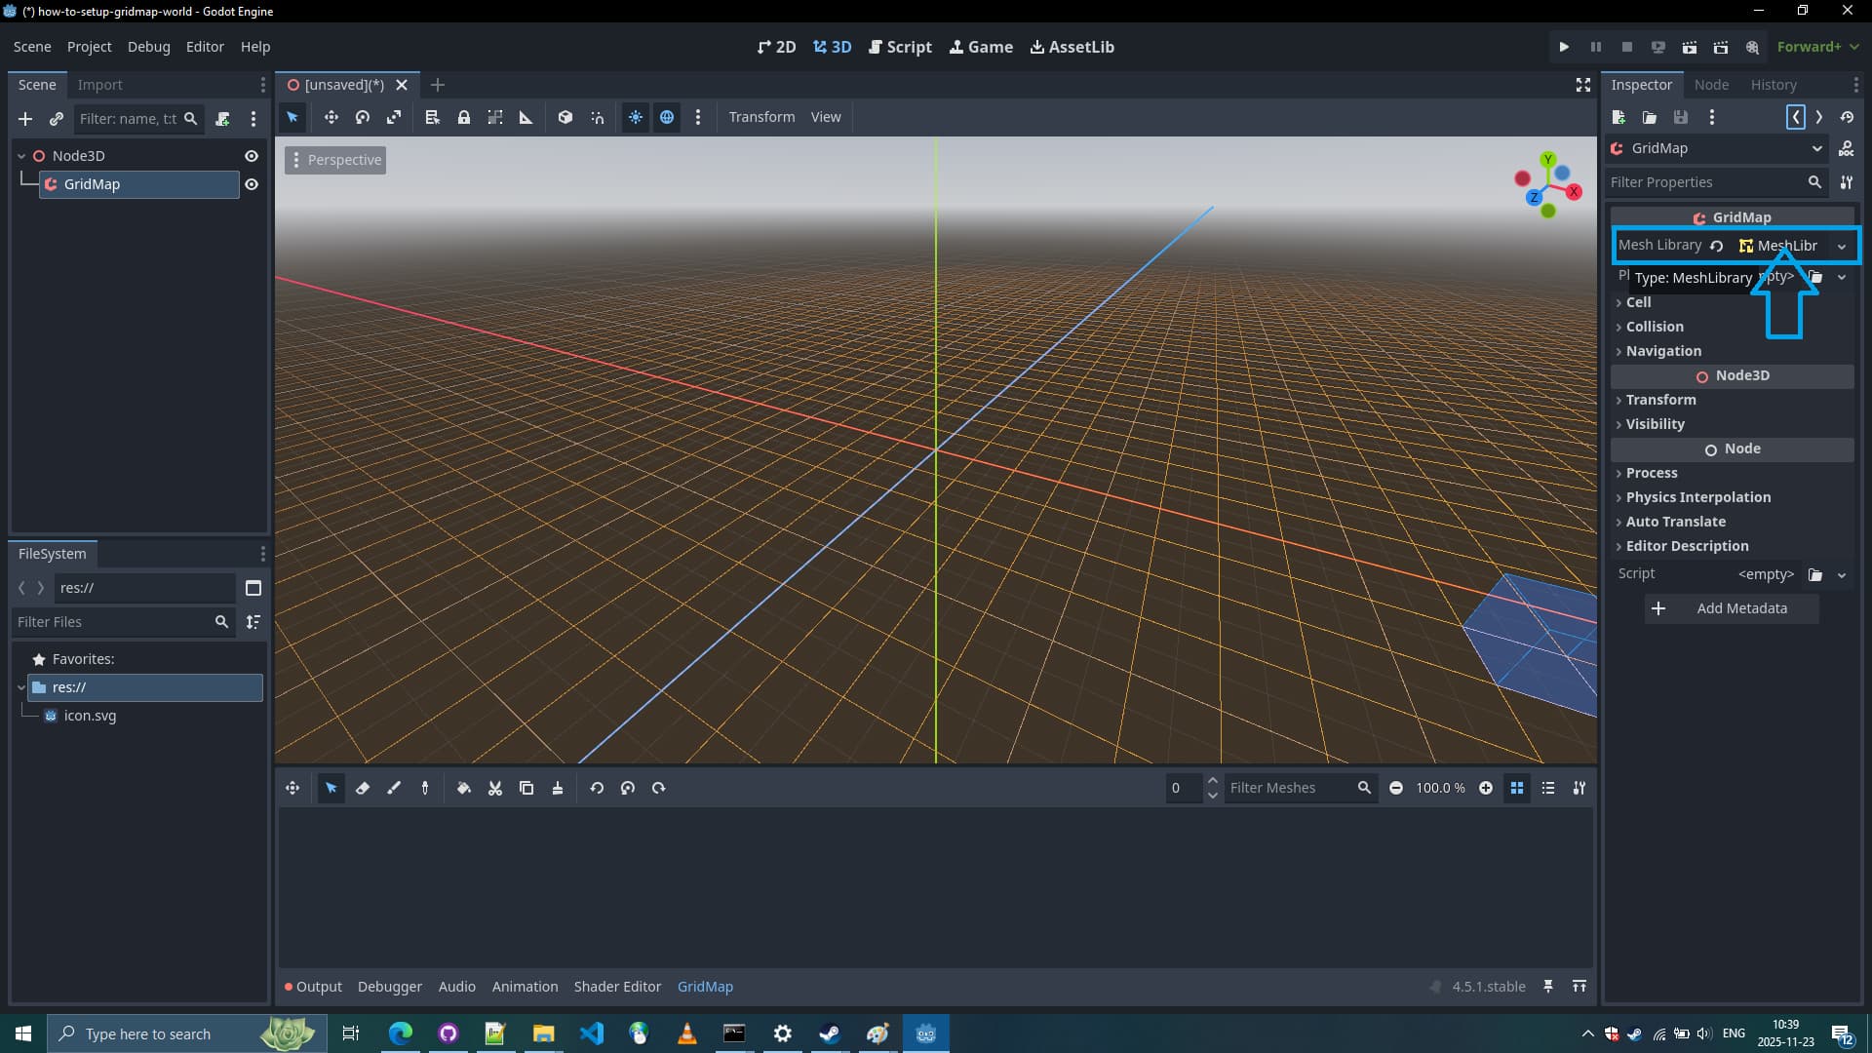Open the Mesh Library resource dropdown arrow

coord(1842,246)
